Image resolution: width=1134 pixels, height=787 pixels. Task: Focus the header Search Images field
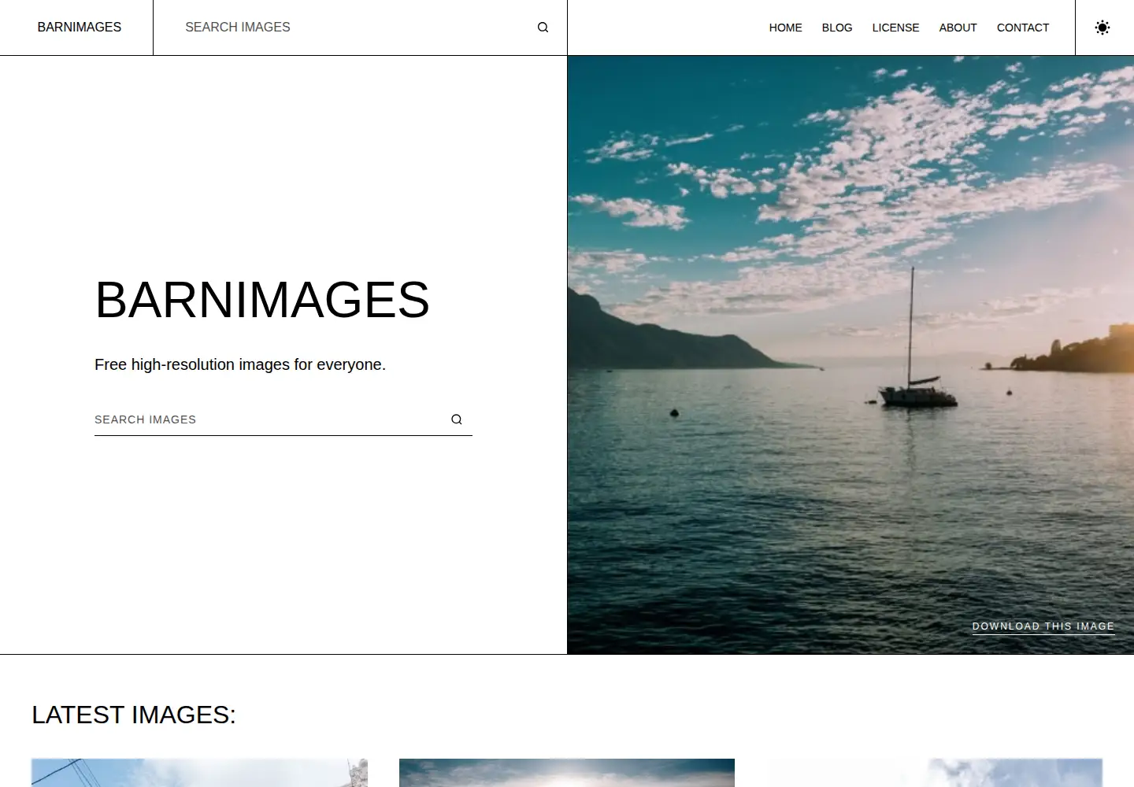(358, 28)
